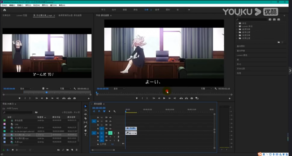Image resolution: width=292 pixels, height=156 pixels.
Task: Select the Ripple Edit tool
Action: [86, 114]
